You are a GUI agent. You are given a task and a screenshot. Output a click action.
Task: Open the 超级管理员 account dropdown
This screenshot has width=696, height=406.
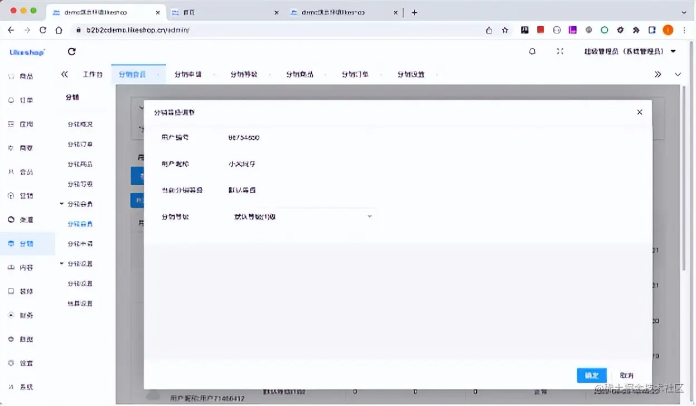click(x=630, y=51)
